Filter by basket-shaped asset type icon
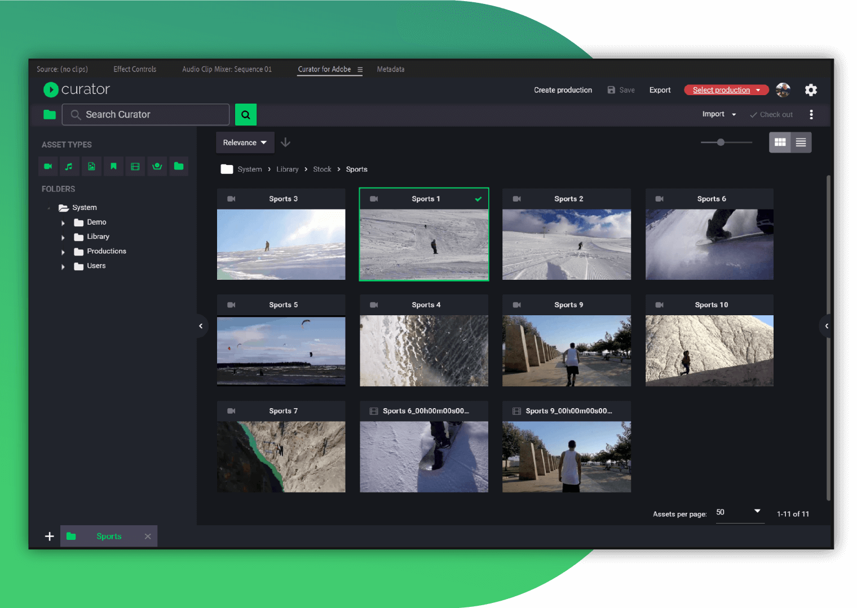The height and width of the screenshot is (608, 857). (157, 166)
